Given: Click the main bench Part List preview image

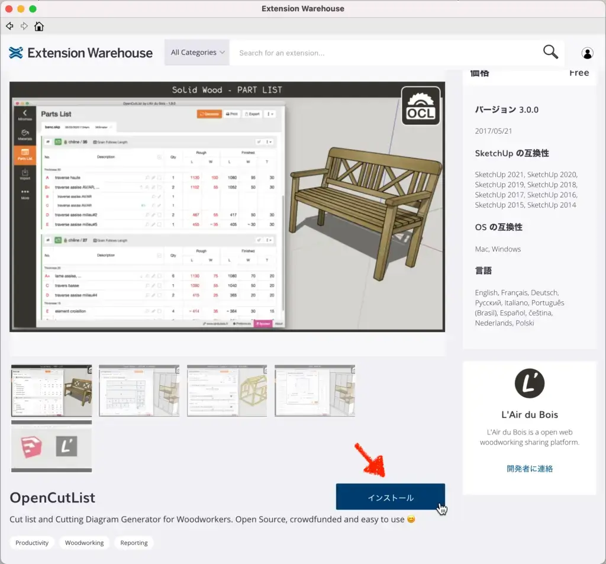Looking at the screenshot, I should pos(227,207).
